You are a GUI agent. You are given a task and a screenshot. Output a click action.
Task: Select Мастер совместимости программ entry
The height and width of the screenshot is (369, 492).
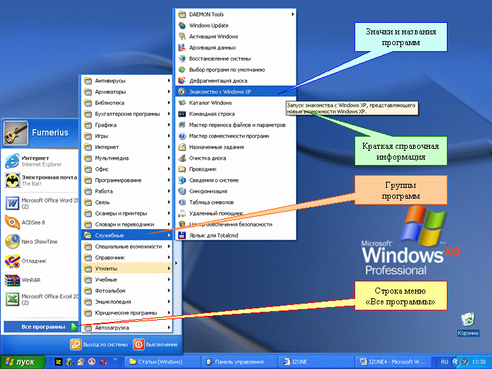236,136
